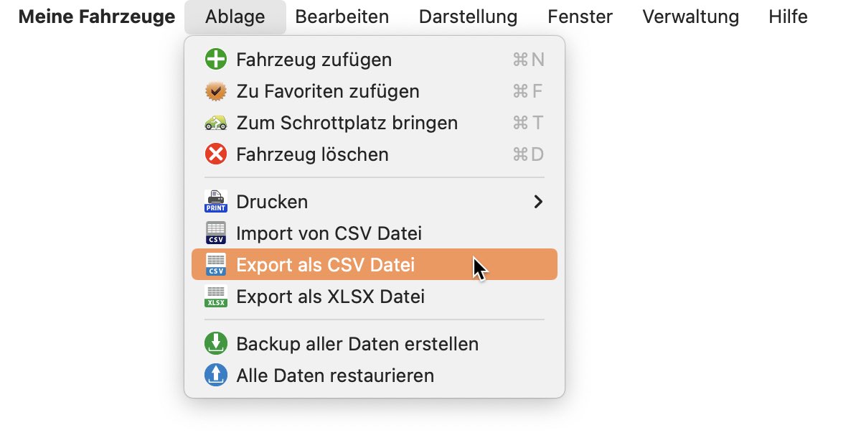Click the green plus icon for Fahrzeug zufügen
This screenshot has width=861, height=438.
[216, 60]
